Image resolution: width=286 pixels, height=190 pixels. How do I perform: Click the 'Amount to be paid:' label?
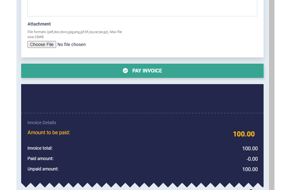click(x=49, y=132)
